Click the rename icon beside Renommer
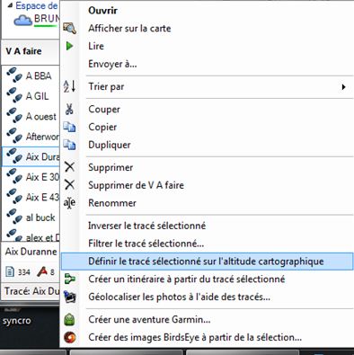The width and height of the screenshot is (354, 355). [69, 203]
